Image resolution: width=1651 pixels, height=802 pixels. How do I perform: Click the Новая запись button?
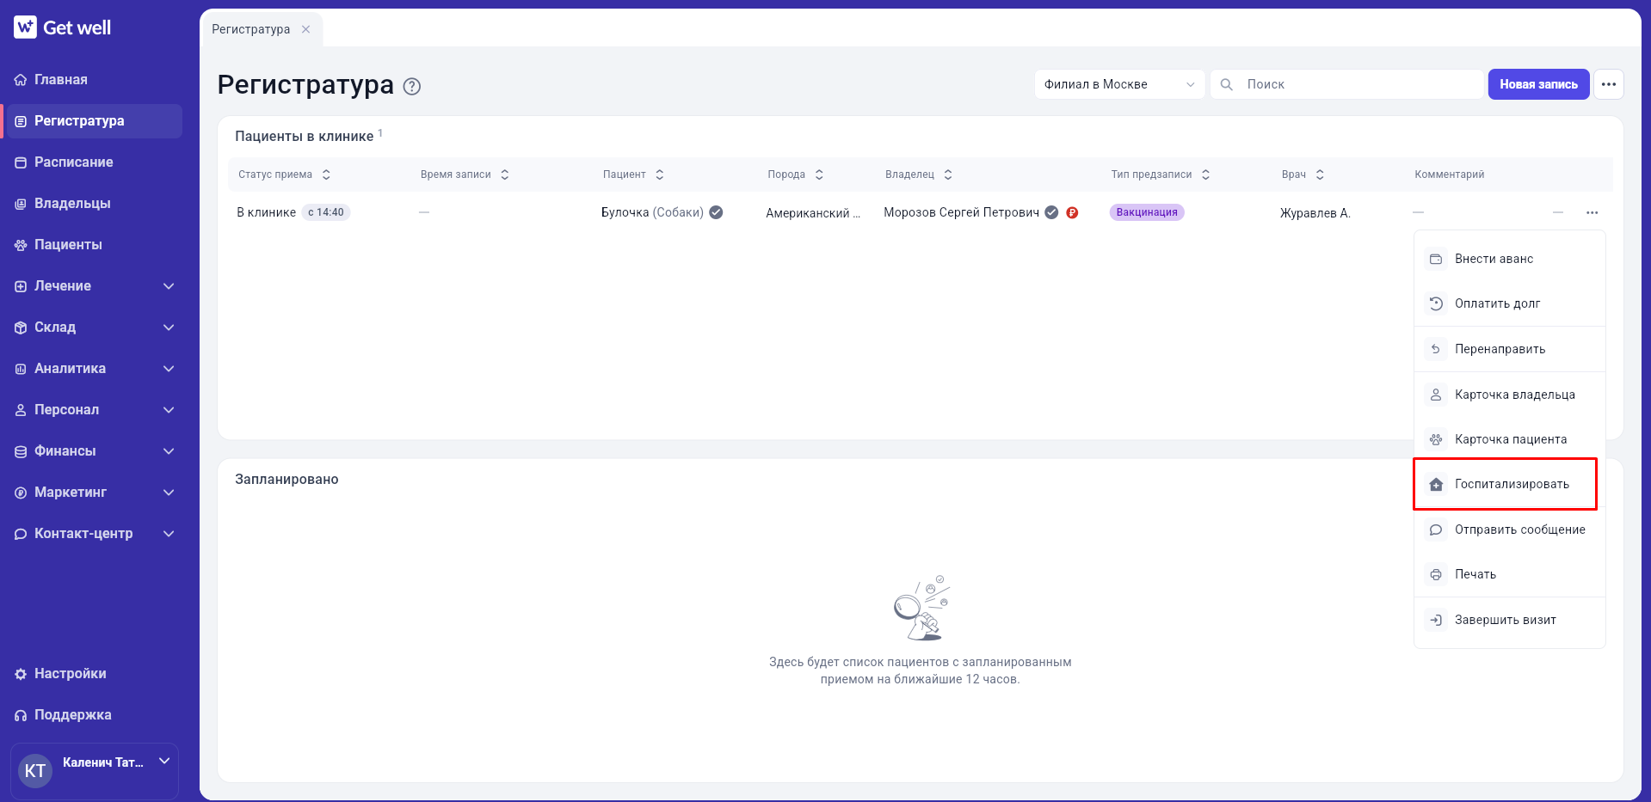[1538, 84]
